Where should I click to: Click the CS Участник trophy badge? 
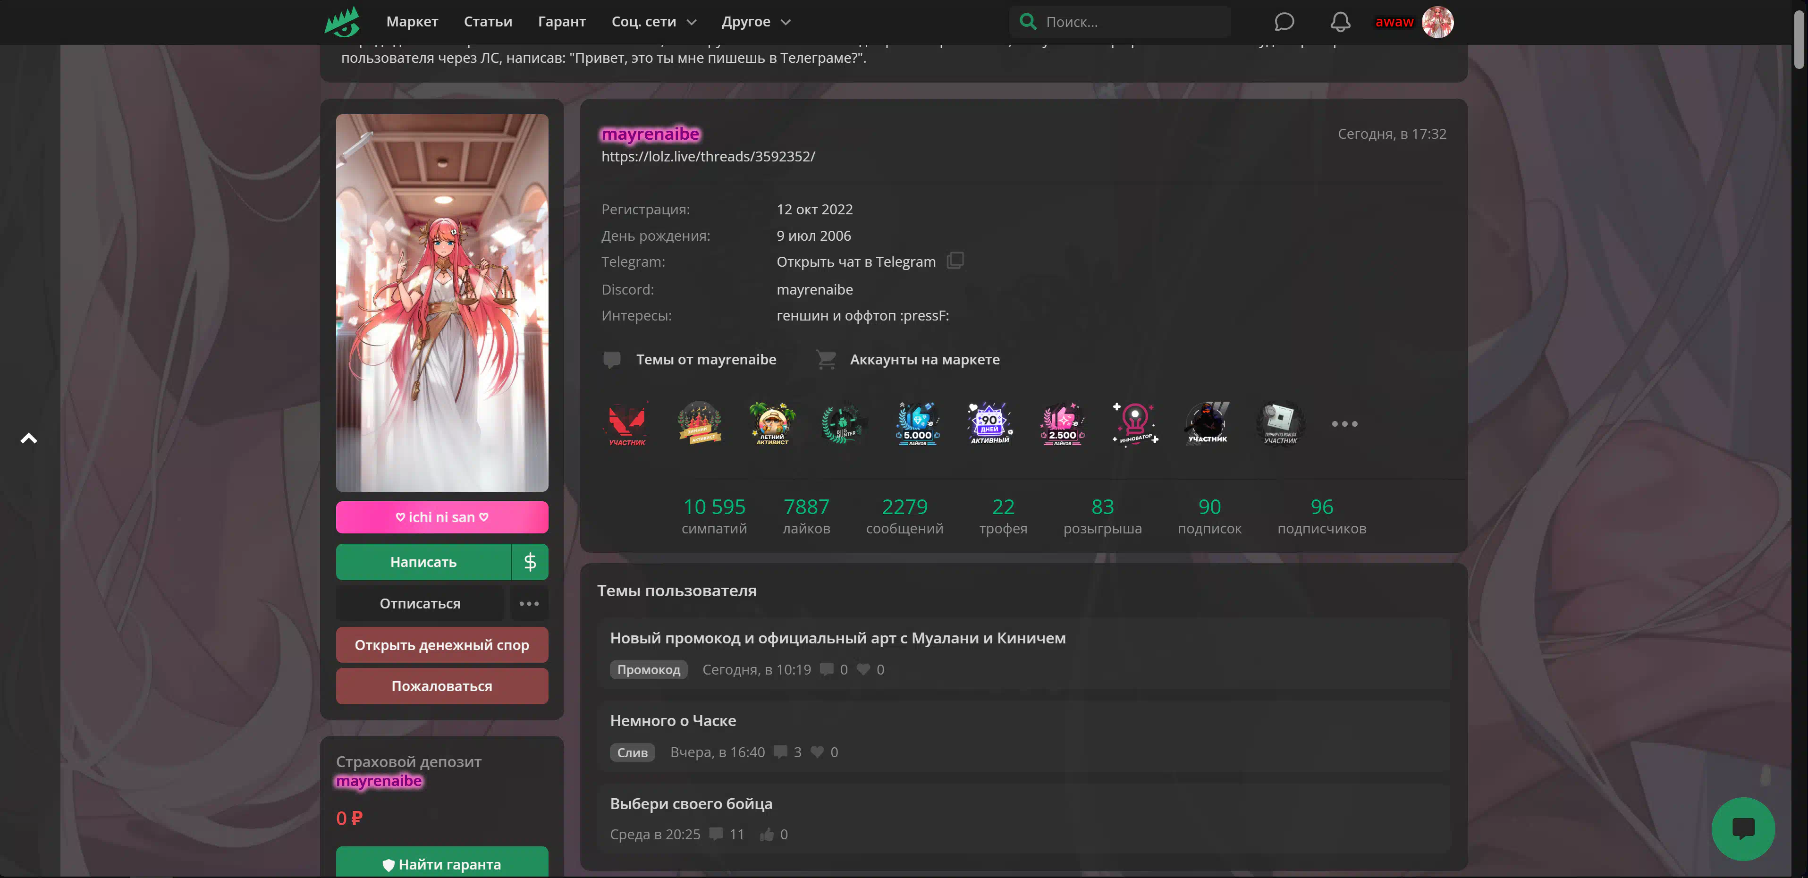pos(1207,423)
